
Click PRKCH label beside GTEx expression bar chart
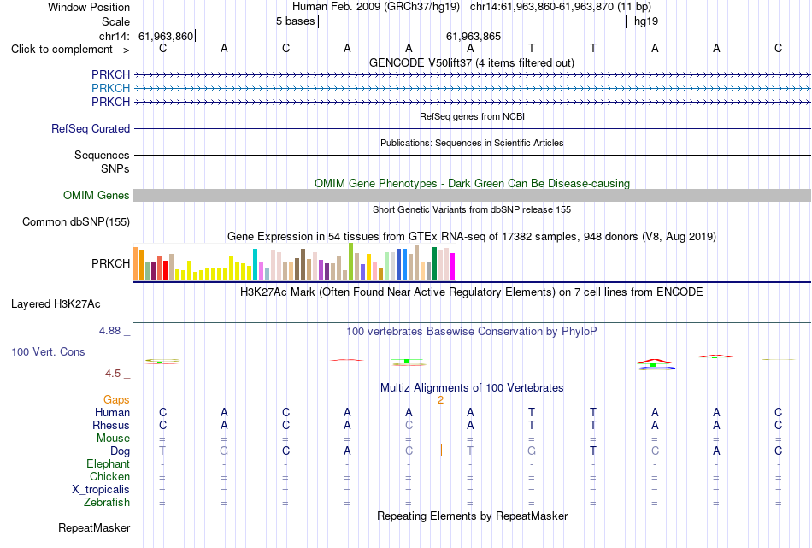(110, 263)
